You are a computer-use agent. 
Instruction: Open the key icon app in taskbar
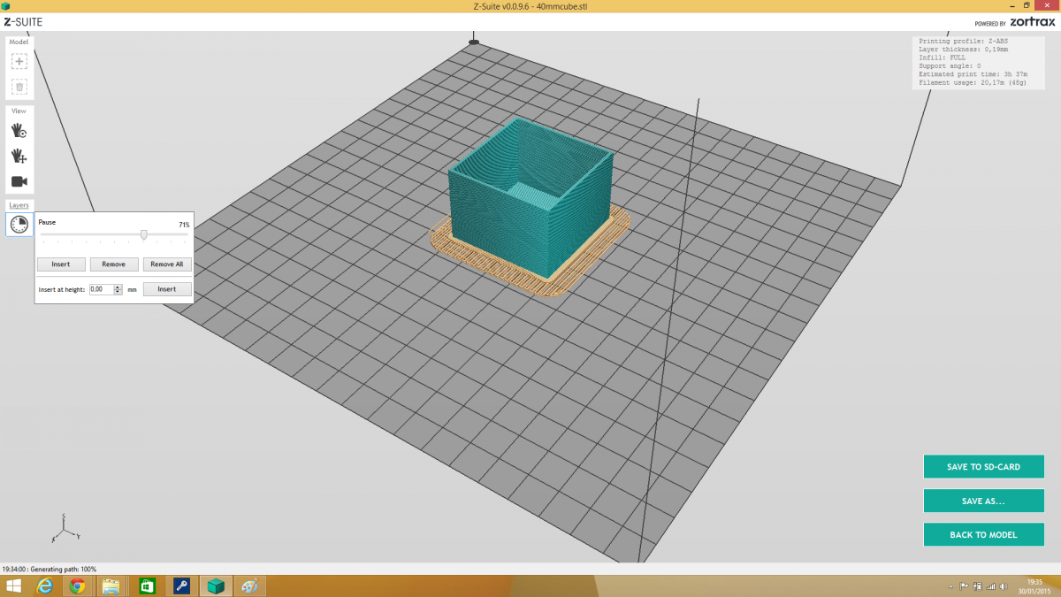[181, 586]
